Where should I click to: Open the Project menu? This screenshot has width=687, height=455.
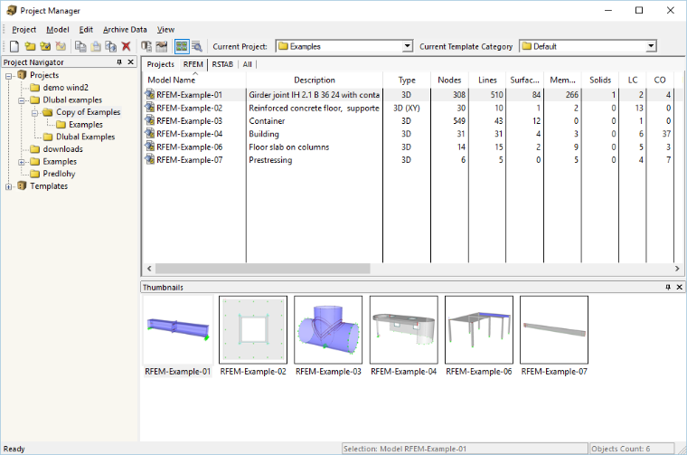(24, 29)
